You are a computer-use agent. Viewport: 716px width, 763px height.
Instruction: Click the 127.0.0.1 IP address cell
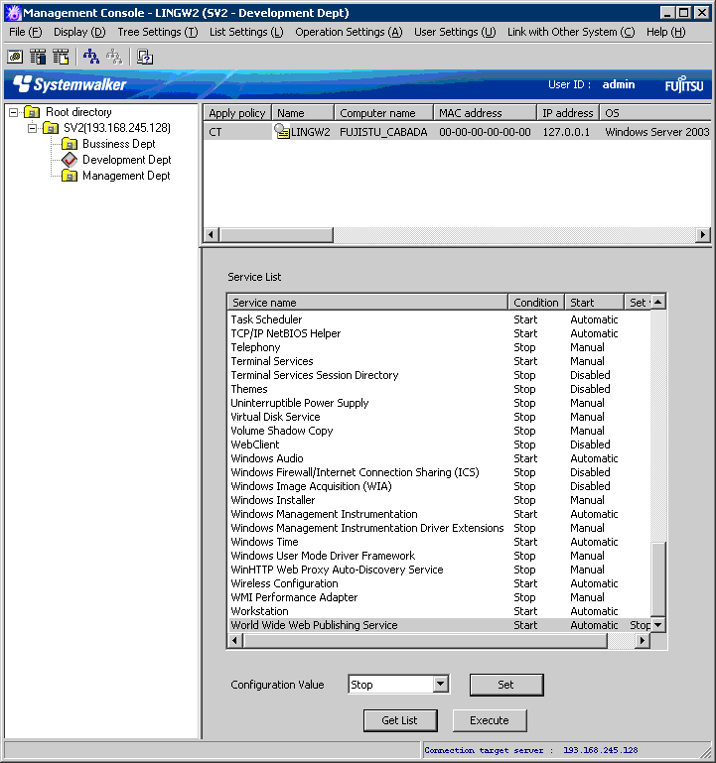566,132
